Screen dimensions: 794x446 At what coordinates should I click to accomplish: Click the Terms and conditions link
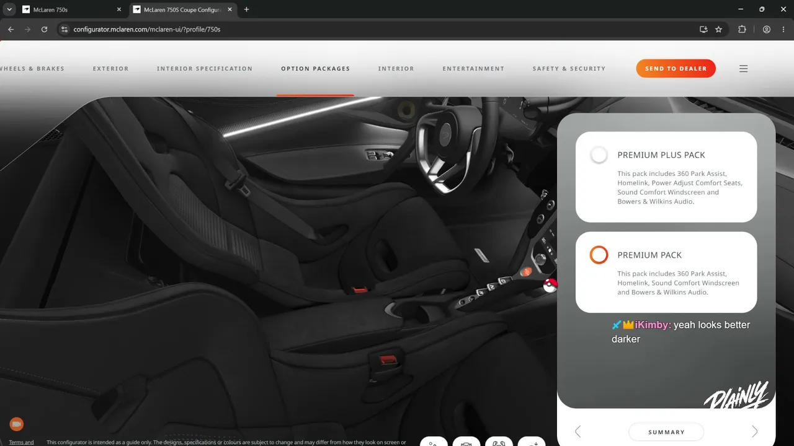click(21, 442)
